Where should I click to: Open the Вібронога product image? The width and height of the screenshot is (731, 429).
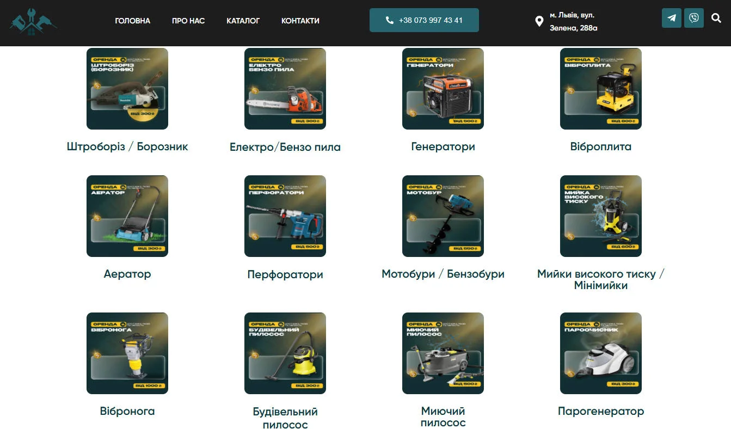(x=127, y=353)
